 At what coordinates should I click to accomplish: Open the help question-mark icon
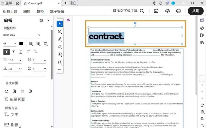pyautogui.click(x=155, y=3)
